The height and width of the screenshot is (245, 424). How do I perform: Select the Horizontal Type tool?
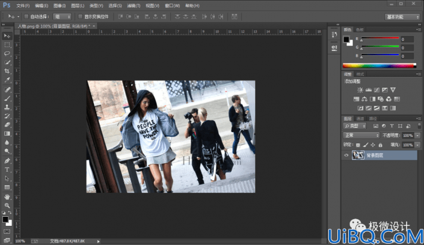tap(7, 169)
